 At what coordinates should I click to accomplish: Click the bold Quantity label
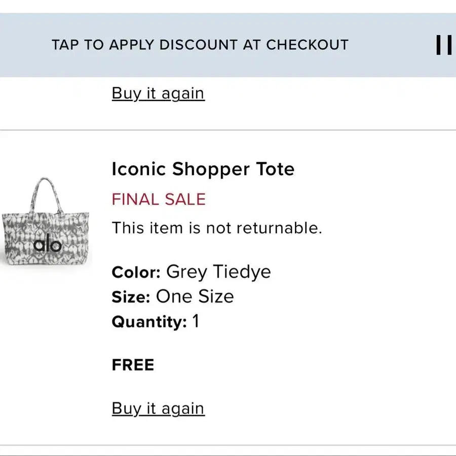pos(149,321)
